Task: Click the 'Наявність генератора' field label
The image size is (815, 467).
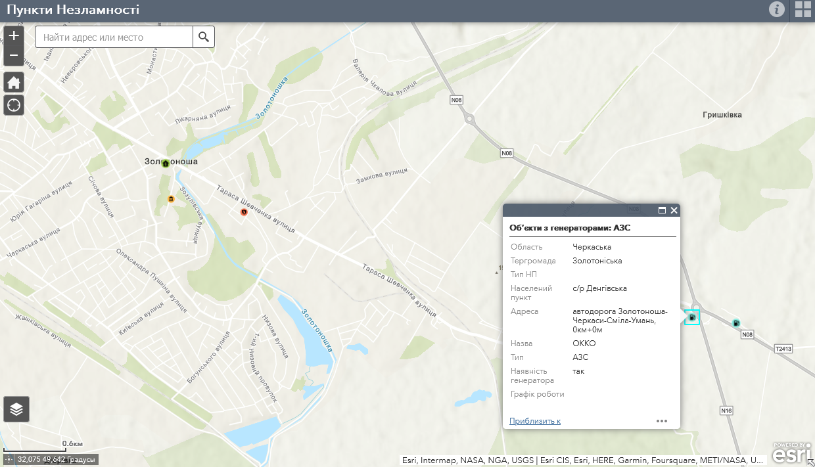Action: (532, 376)
